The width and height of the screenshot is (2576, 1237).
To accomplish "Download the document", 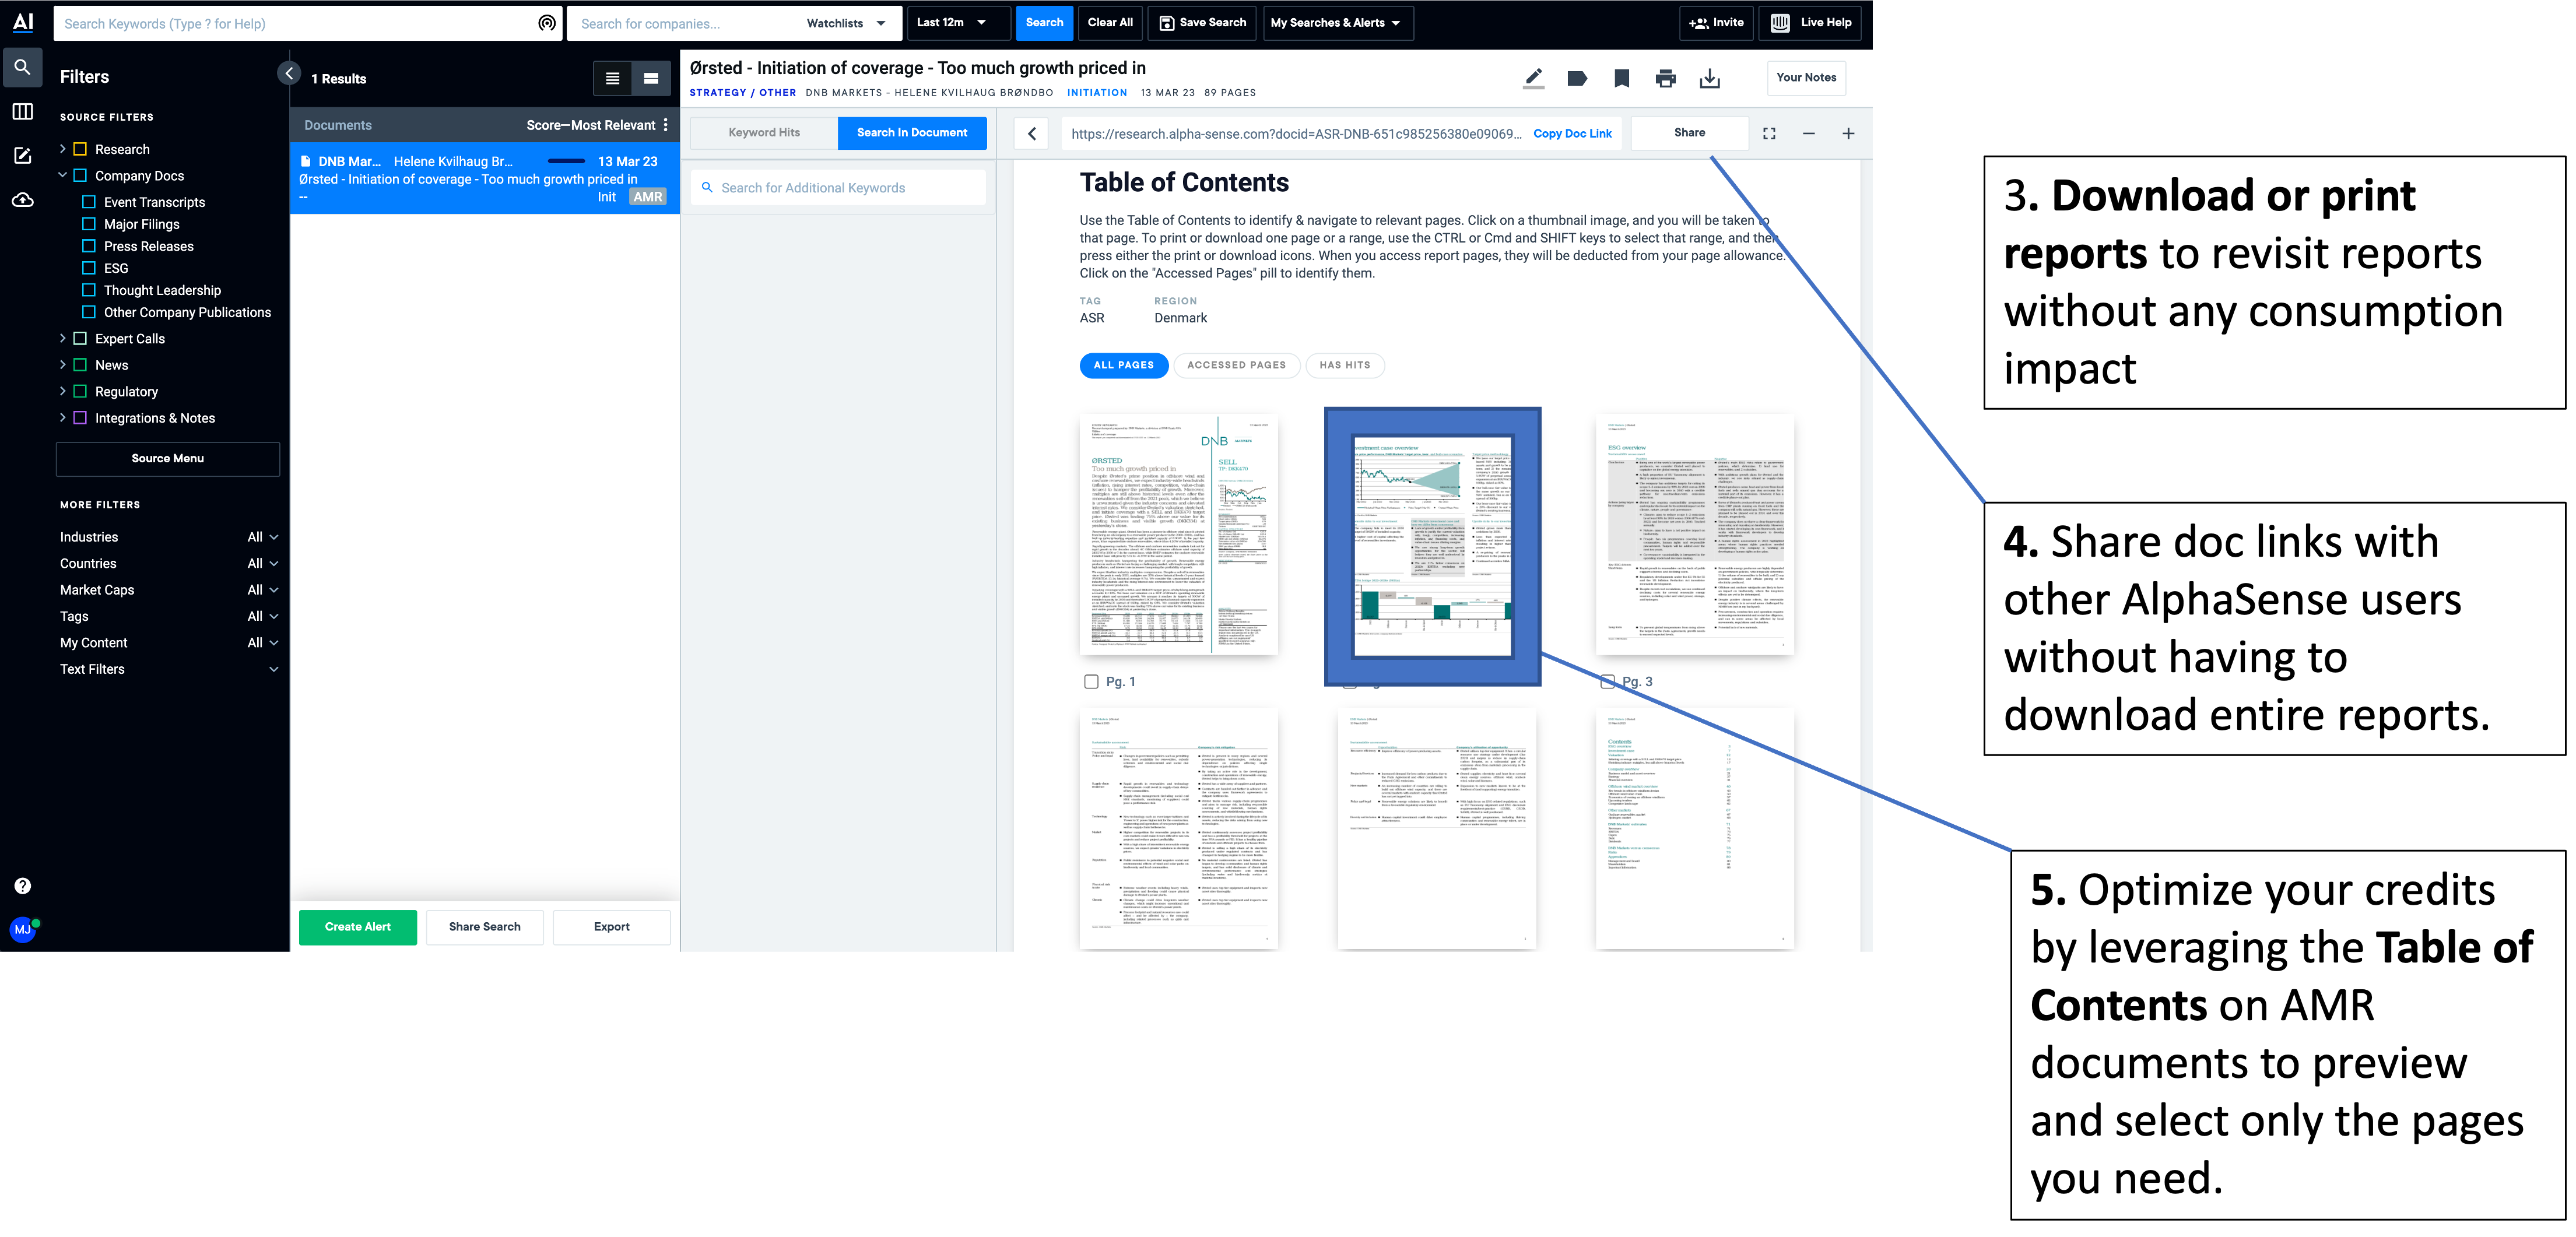I will point(1710,78).
